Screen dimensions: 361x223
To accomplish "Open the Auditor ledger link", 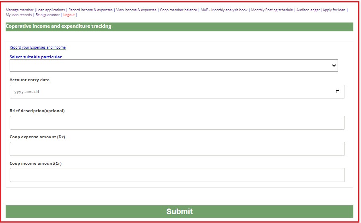I will 307,10.
